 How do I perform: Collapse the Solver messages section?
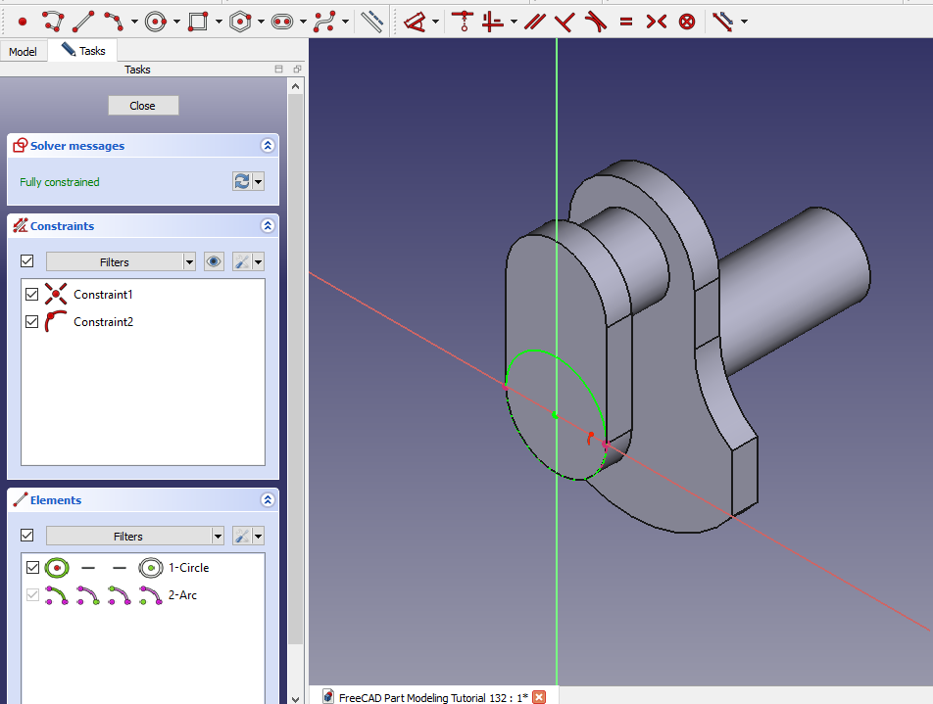(x=268, y=146)
